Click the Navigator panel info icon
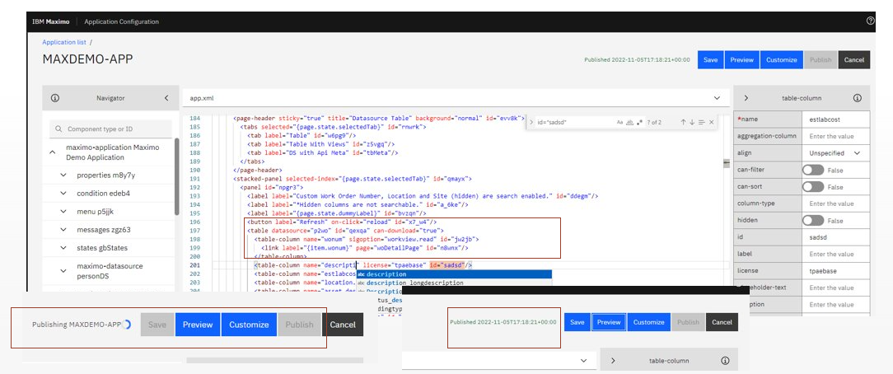The width and height of the screenshot is (893, 374). point(55,98)
